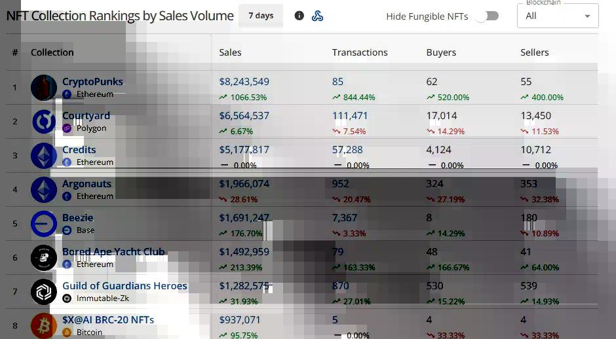Image resolution: width=616 pixels, height=339 pixels.
Task: Open the Courtyard collection link
Action: (x=86, y=116)
